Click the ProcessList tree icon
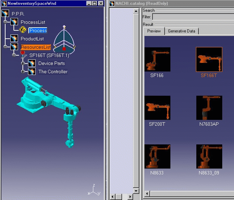Viewport: 234px width, 200px height. tap(14, 22)
